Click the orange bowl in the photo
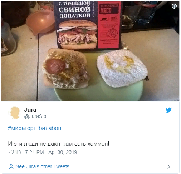 40,21
